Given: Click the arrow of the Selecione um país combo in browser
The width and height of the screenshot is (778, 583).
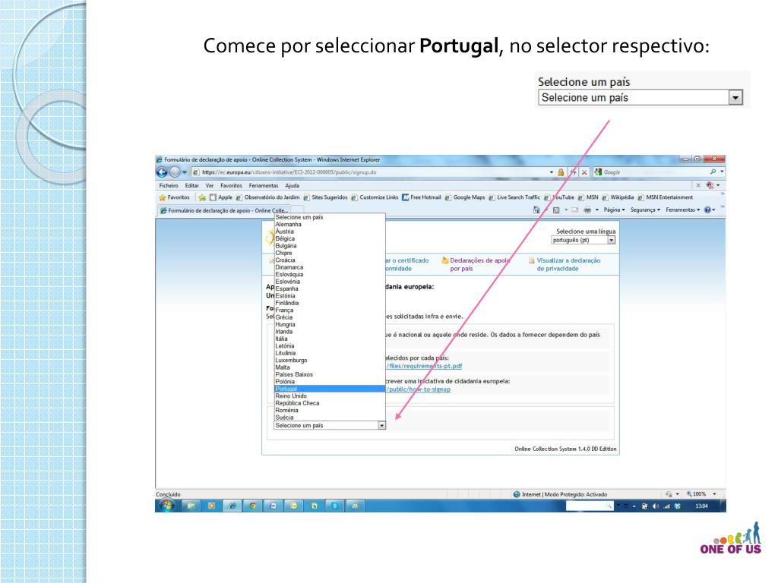Looking at the screenshot, I should click(x=381, y=425).
